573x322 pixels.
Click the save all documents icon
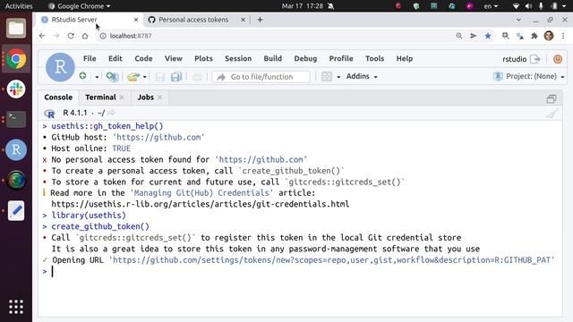coord(176,77)
